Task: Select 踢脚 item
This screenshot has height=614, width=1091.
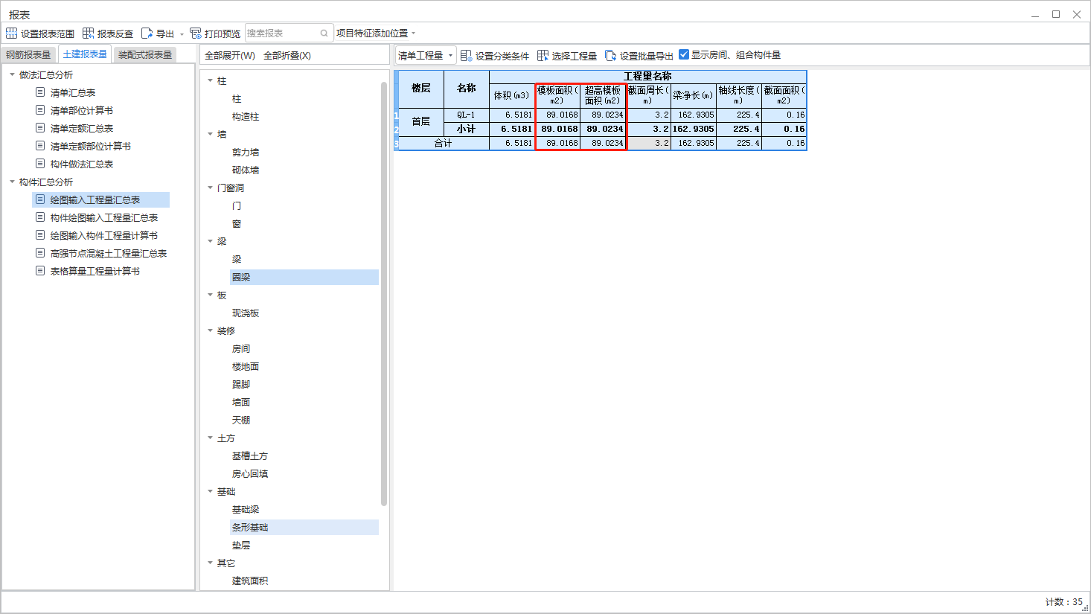Action: (241, 385)
